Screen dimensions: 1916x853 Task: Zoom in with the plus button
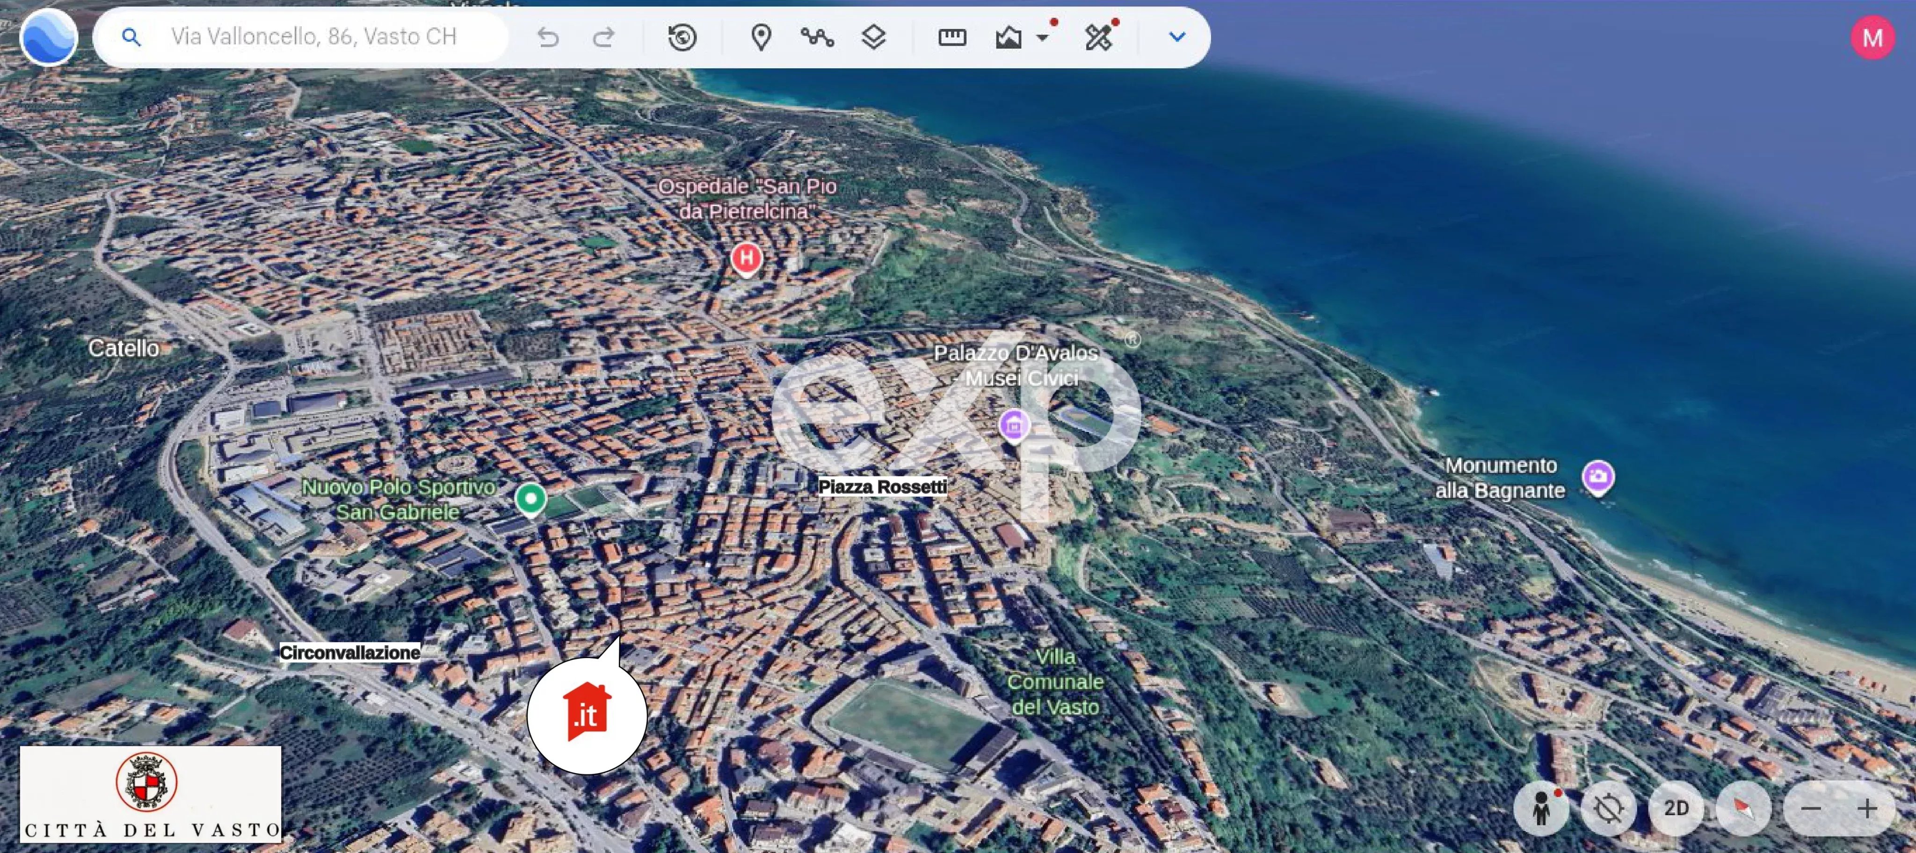click(1867, 808)
